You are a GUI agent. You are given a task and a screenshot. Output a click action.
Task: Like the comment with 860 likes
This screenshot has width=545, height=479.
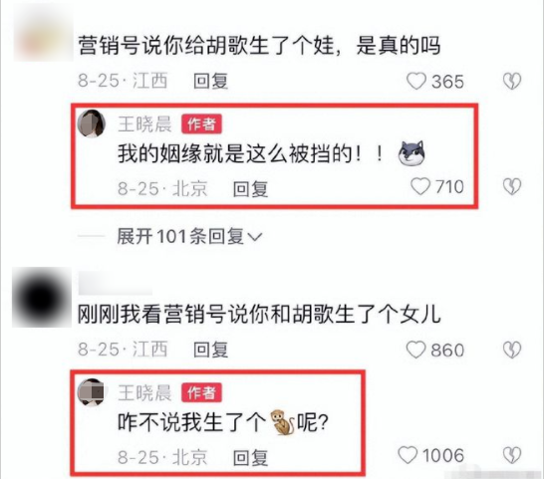416,350
